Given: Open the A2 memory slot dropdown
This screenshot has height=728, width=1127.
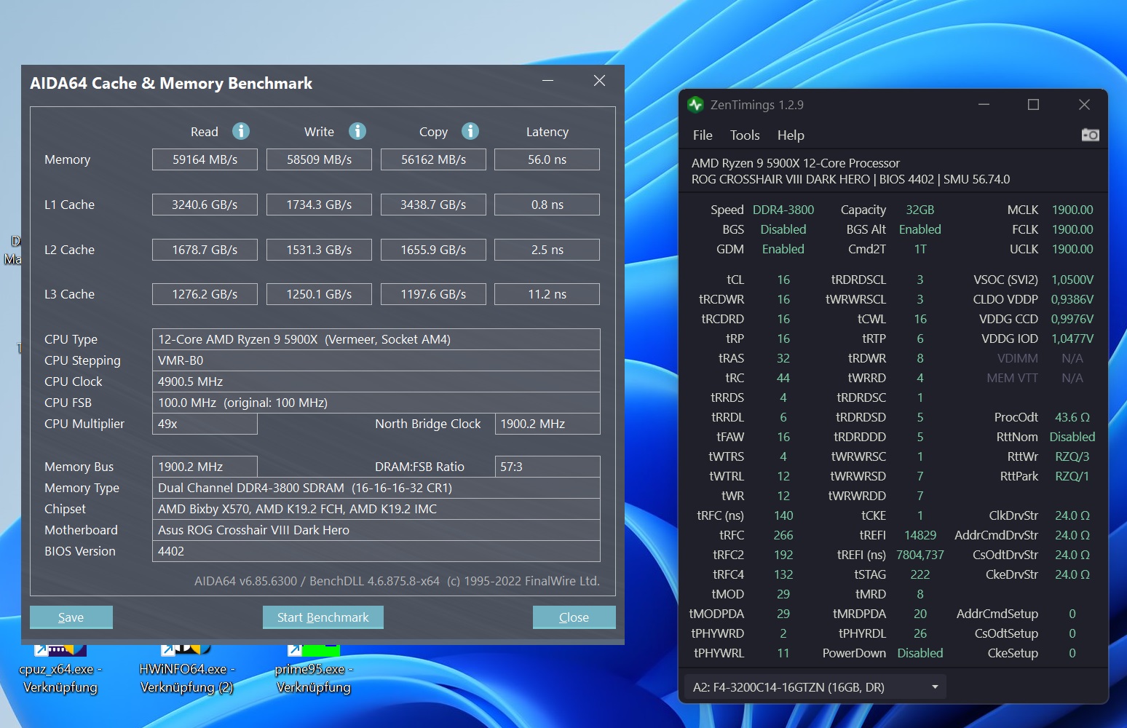Looking at the screenshot, I should click(808, 687).
